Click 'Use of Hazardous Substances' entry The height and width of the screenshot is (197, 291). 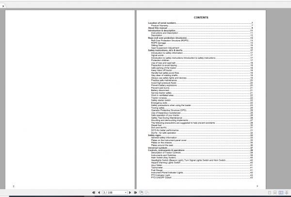[166, 113]
